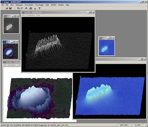148x127 pixels.
Task: Undo with the blue arrow icon
Action: pyautogui.click(x=26, y=8)
